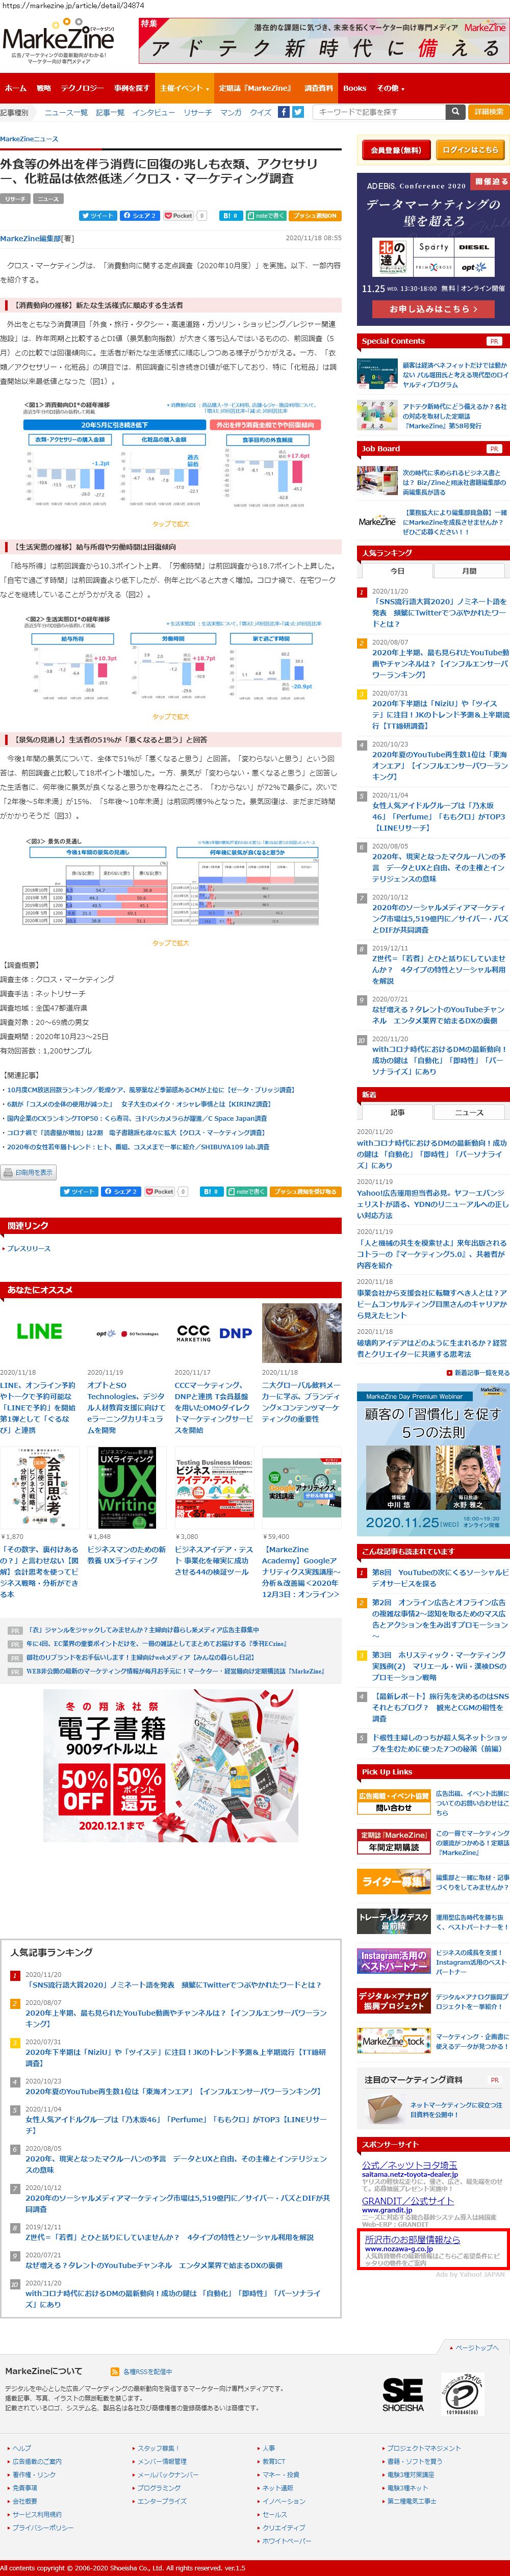Open the 電子書籍 50% OFF banner
510x2576 pixels.
tap(170, 1767)
